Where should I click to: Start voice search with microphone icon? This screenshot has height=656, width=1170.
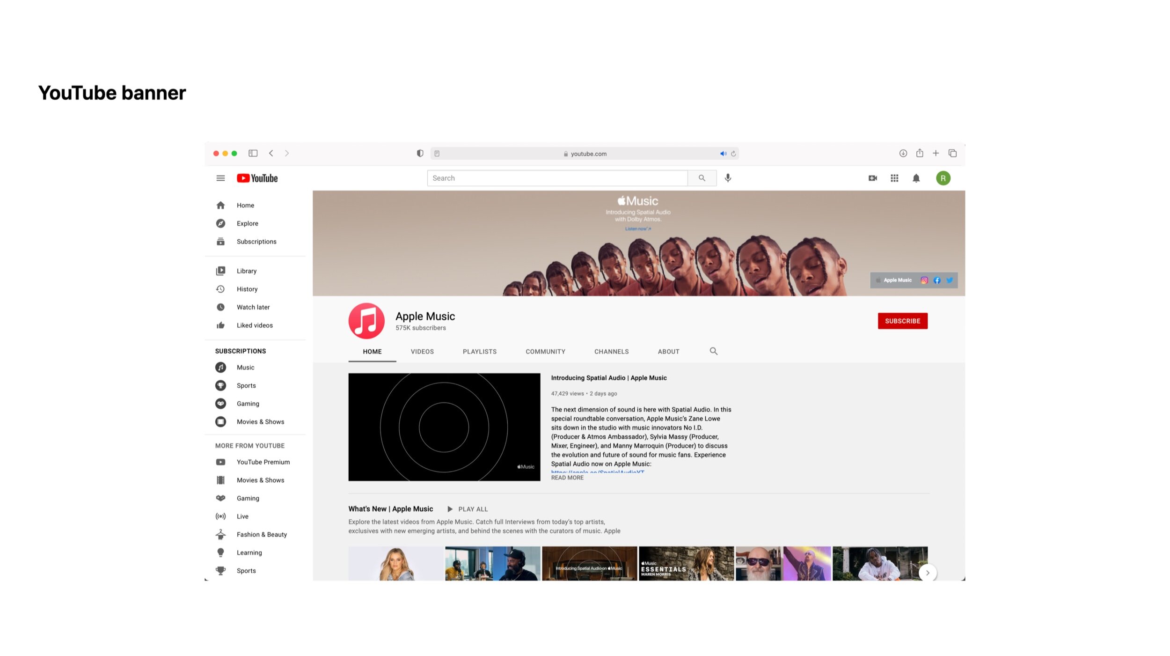tap(728, 178)
